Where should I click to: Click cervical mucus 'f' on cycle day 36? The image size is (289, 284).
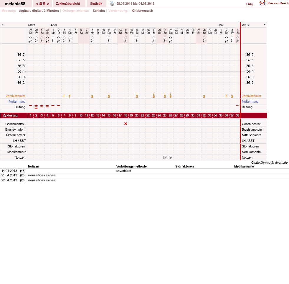226,96
